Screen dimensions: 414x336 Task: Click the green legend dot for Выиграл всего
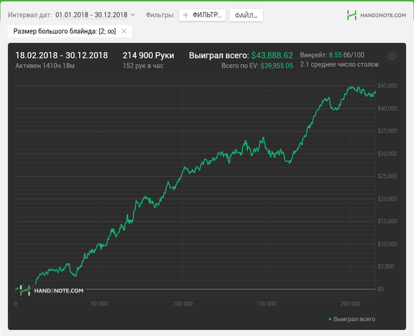coord(330,319)
